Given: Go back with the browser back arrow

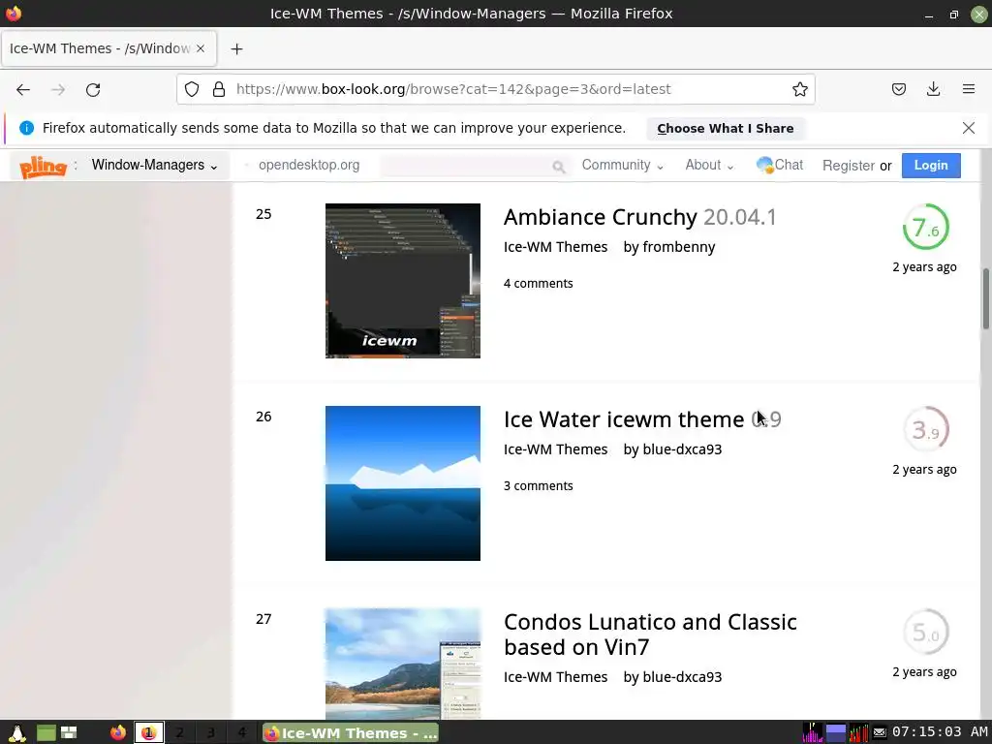Looking at the screenshot, I should click(x=23, y=90).
